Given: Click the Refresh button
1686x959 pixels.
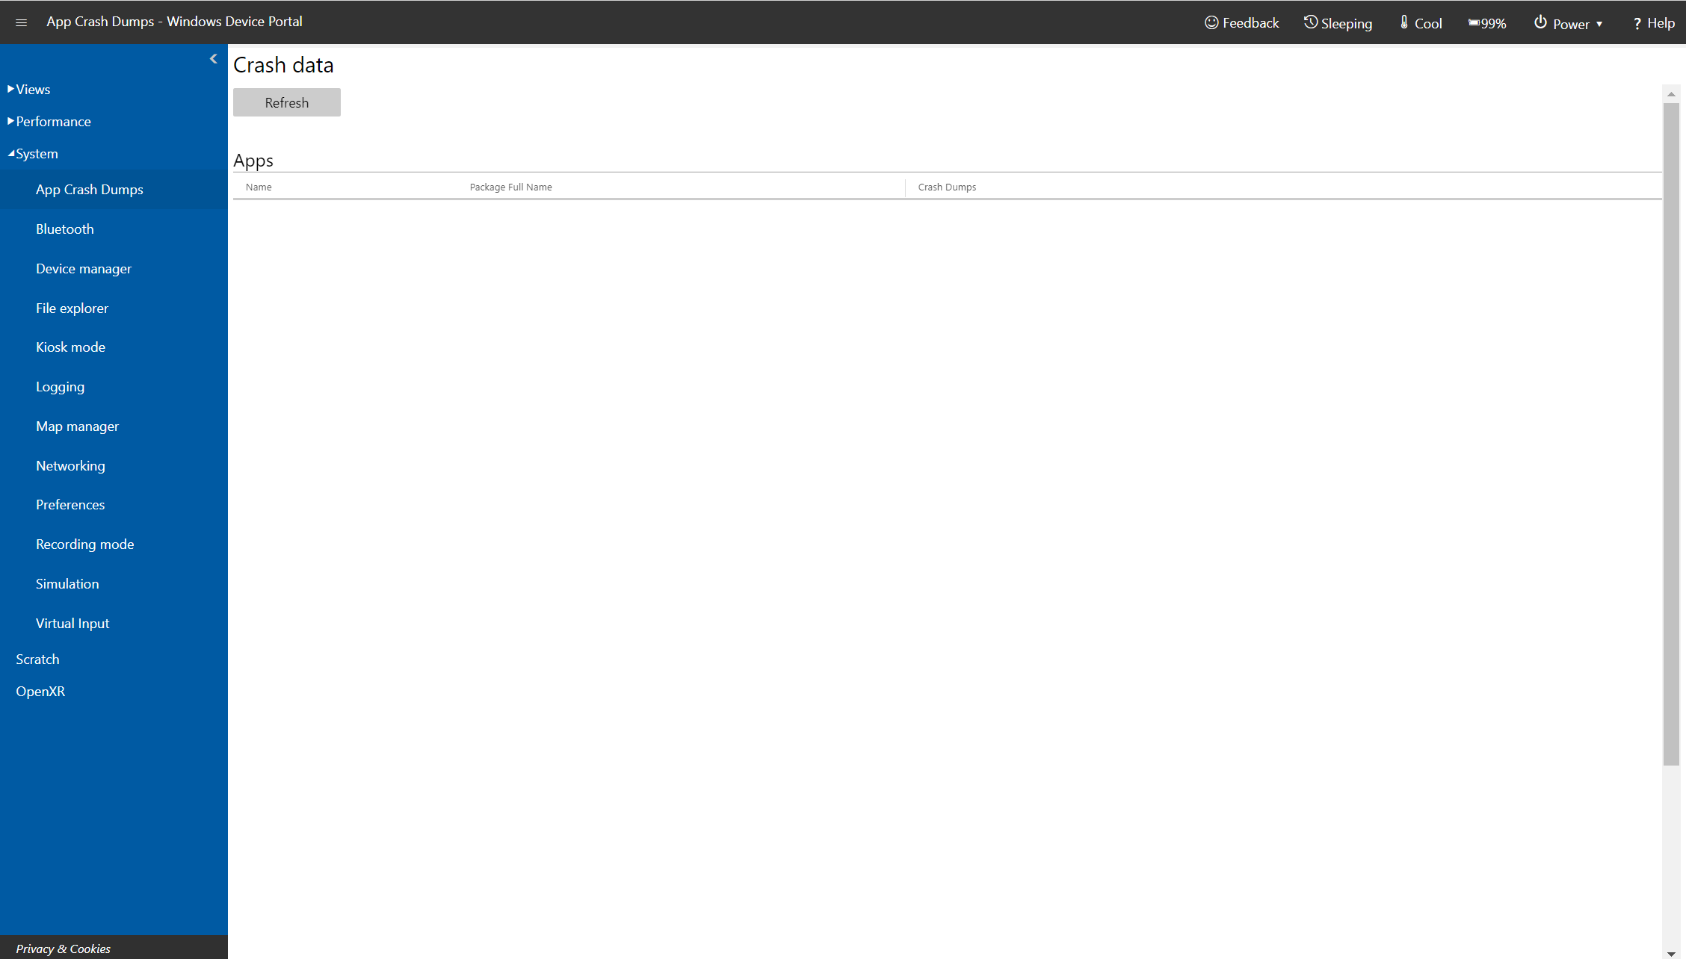Looking at the screenshot, I should coord(286,102).
